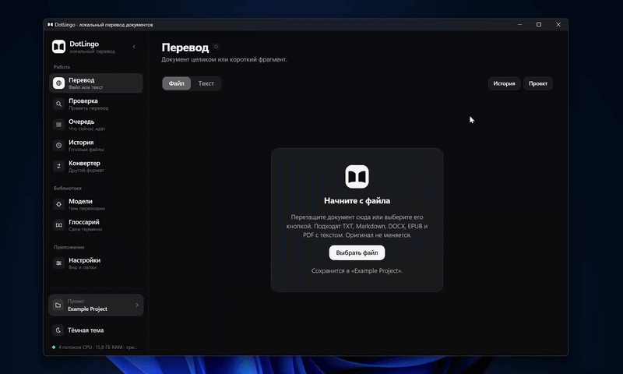
Task: Click the book icon in the drop card
Action: click(x=357, y=176)
